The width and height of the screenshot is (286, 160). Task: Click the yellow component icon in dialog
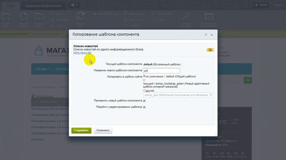point(210,50)
